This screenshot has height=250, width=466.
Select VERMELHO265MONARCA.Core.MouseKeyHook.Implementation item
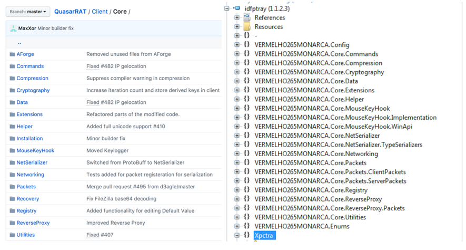tap(345, 118)
